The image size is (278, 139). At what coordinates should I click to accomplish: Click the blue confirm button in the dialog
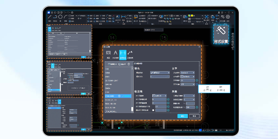click(182, 116)
